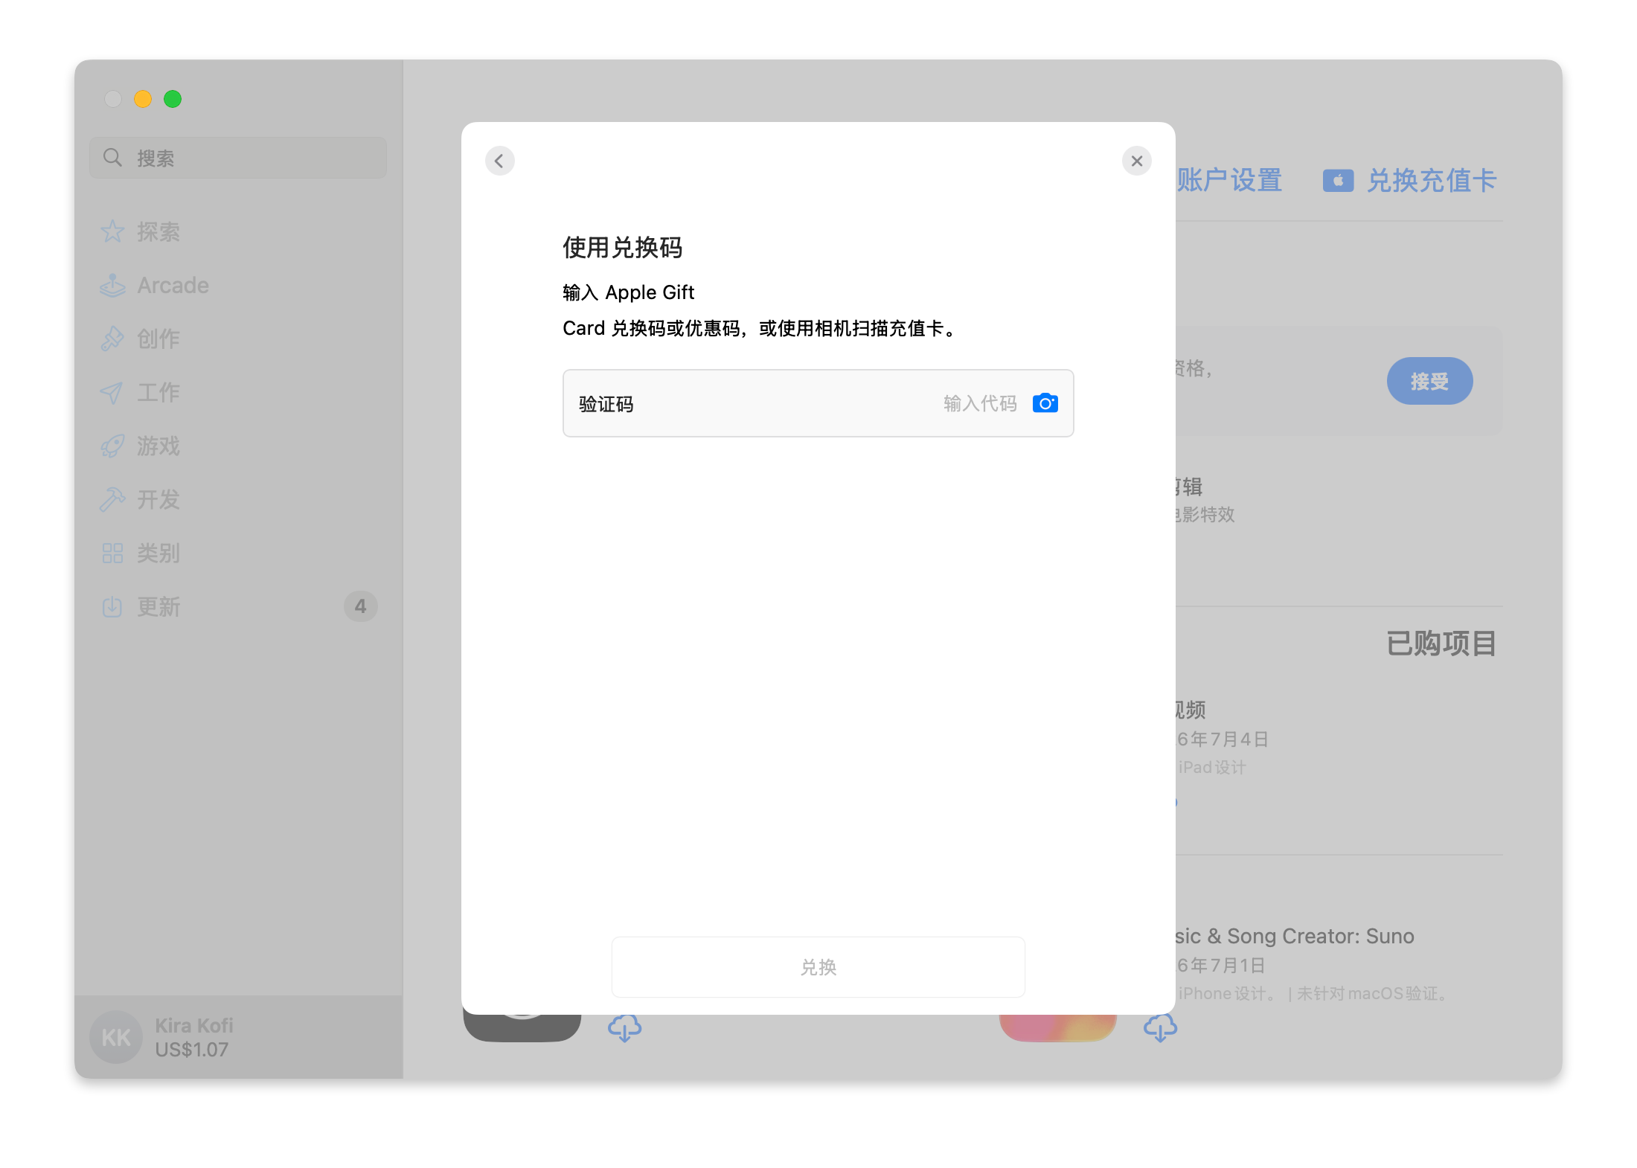Open the 创作 sidebar category
This screenshot has height=1168, width=1637.
[238, 339]
